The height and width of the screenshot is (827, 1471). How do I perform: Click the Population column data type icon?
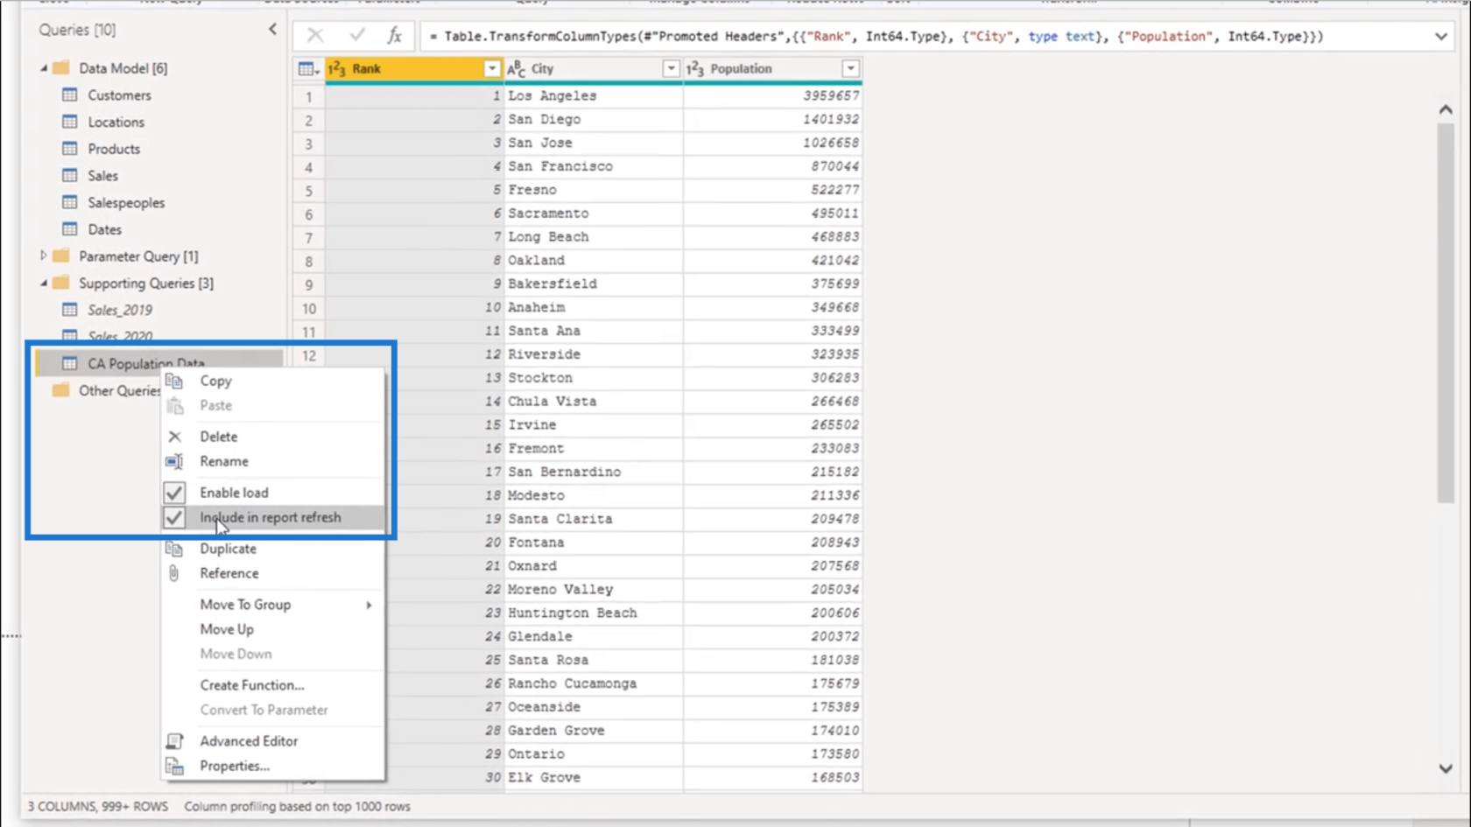click(x=695, y=68)
